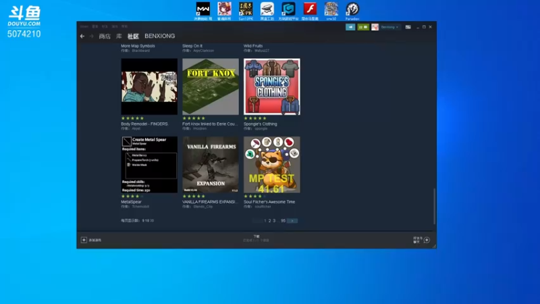Open author Tchernobill's page

pos(140,207)
